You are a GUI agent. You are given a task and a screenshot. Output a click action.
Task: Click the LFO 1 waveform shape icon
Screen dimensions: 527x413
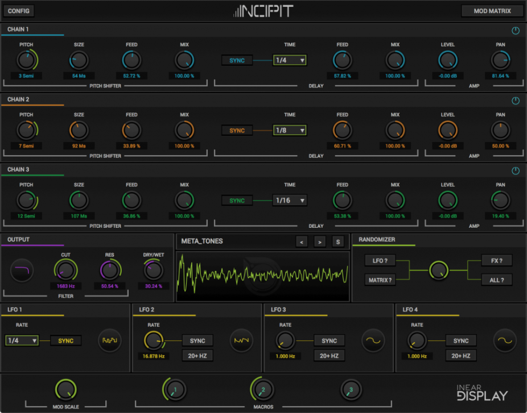(109, 341)
